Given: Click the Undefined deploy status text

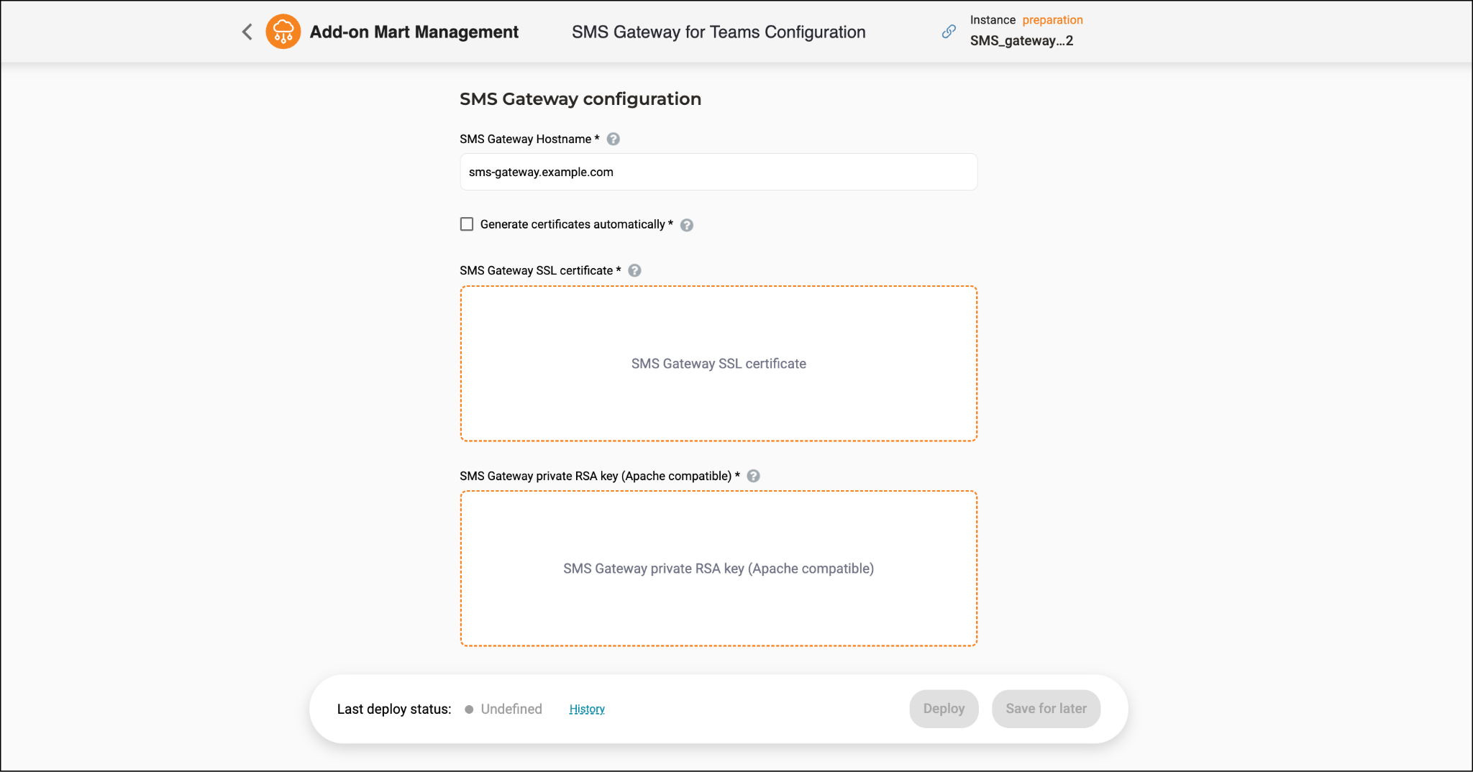Looking at the screenshot, I should tap(511, 709).
